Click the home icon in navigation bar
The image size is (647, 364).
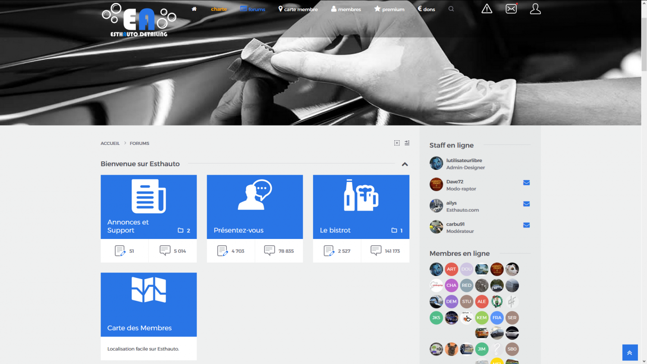[x=194, y=9]
